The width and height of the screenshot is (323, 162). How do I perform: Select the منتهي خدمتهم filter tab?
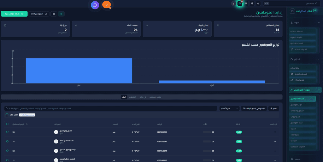155,97
